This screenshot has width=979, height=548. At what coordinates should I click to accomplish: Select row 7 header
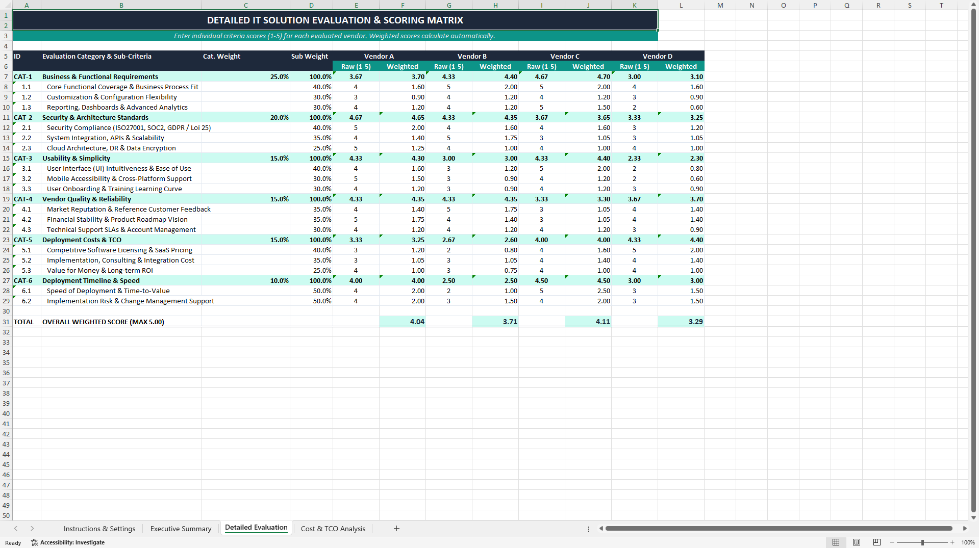click(x=6, y=76)
